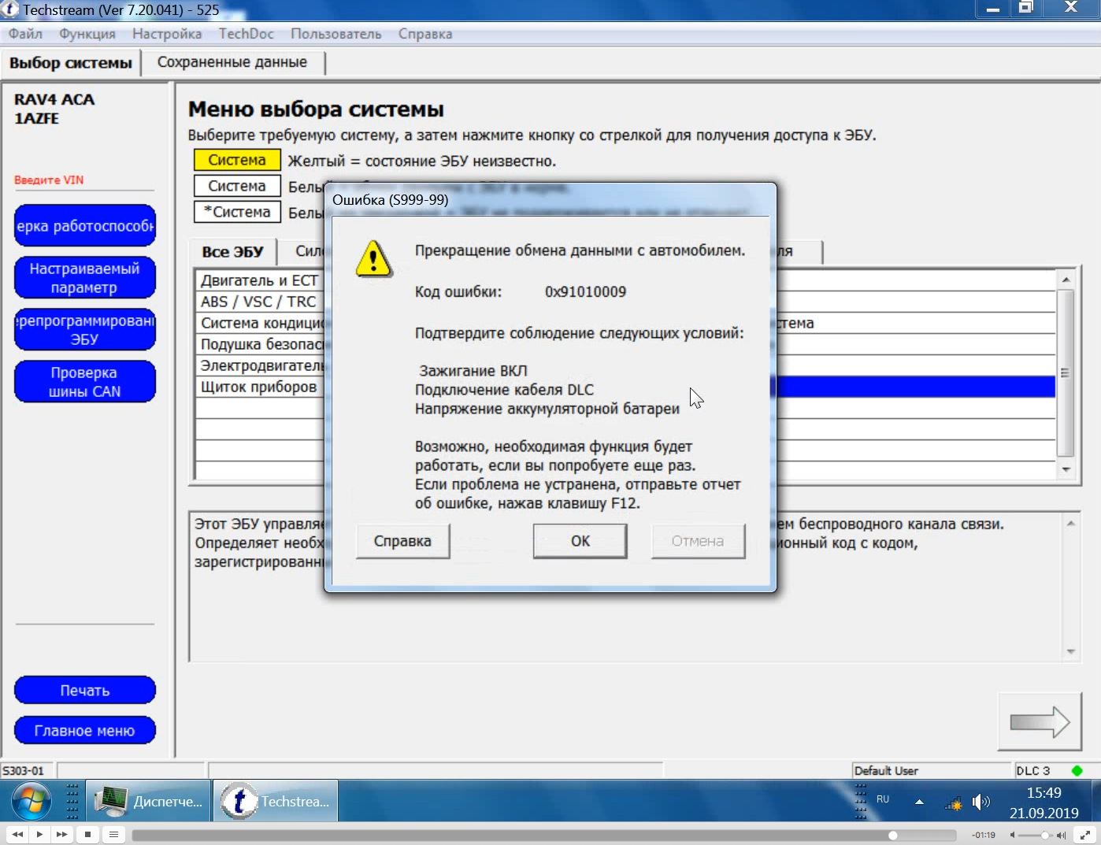Switch to Сохраненные данные tab

(x=232, y=62)
